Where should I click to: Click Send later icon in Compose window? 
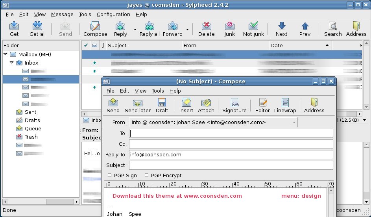tap(137, 102)
